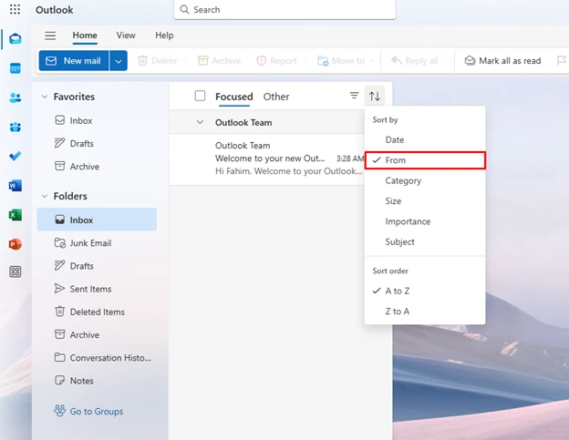569x440 pixels.
Task: Sort by Importance
Action: (x=425, y=221)
